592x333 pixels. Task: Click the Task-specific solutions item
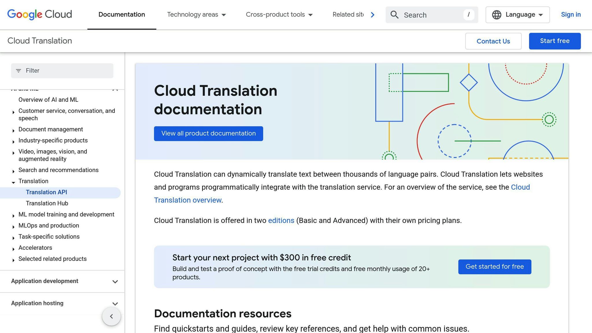pyautogui.click(x=49, y=237)
